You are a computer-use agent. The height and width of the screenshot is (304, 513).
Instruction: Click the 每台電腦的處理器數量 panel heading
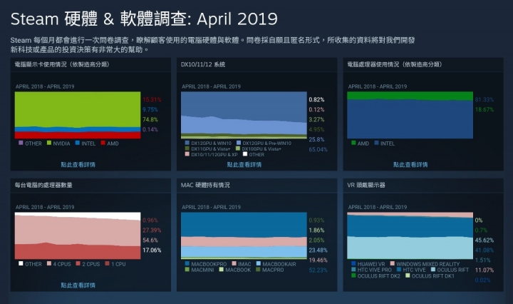(x=43, y=185)
